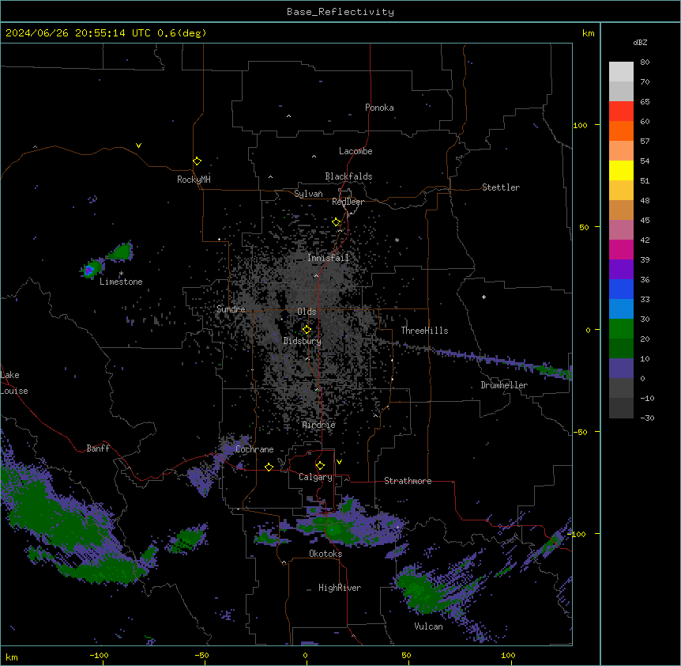Click the dBZ legend heading
Image resolution: width=681 pixels, height=666 pixels.
click(x=640, y=43)
